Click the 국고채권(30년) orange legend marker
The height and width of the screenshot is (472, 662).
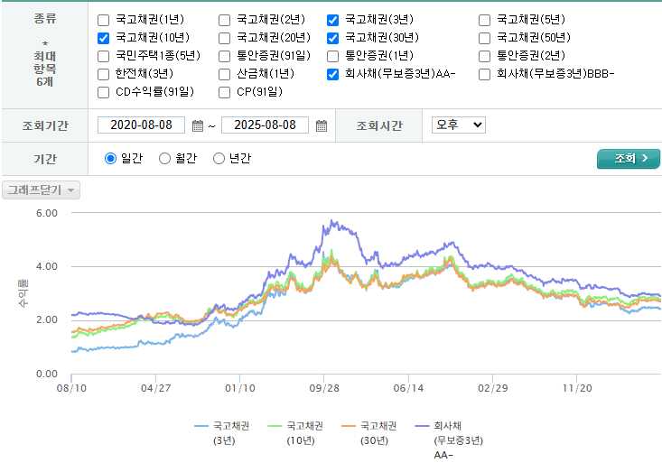point(348,425)
